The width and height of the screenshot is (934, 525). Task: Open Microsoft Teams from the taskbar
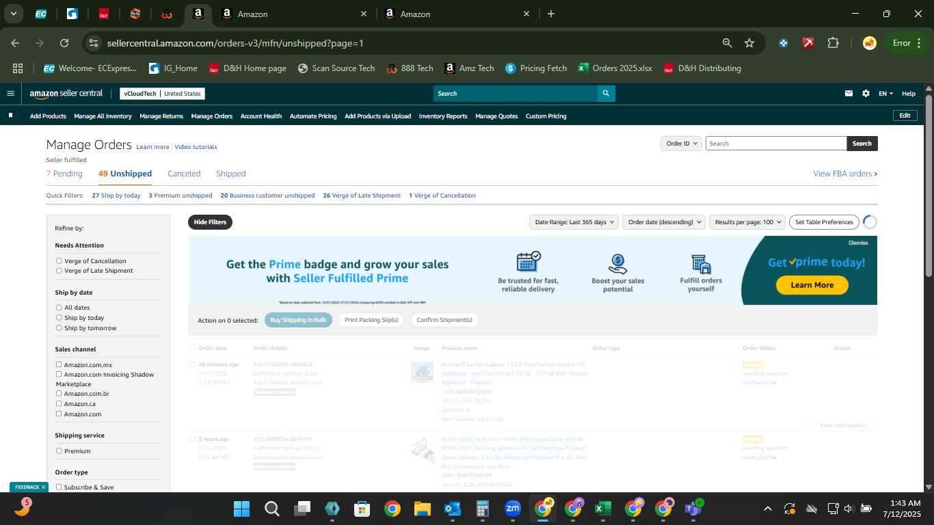pyautogui.click(x=693, y=509)
